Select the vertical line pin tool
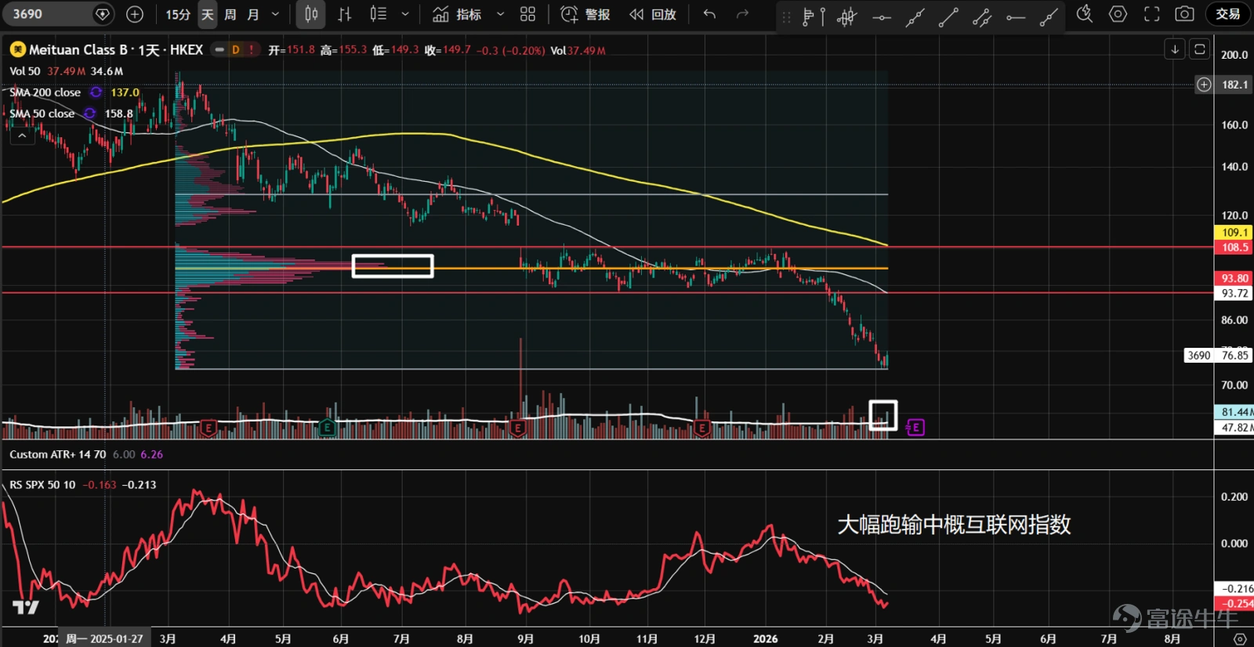 coord(823,16)
